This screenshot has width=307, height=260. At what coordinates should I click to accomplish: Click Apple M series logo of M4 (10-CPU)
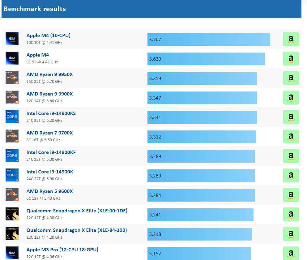coord(12,39)
